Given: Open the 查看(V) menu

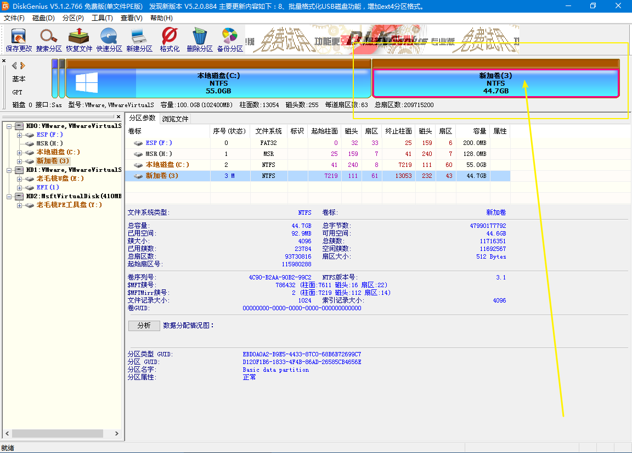Looking at the screenshot, I should pos(132,18).
